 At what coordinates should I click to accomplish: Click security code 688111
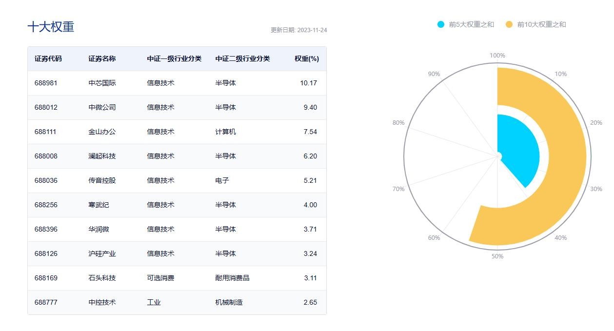(x=46, y=132)
